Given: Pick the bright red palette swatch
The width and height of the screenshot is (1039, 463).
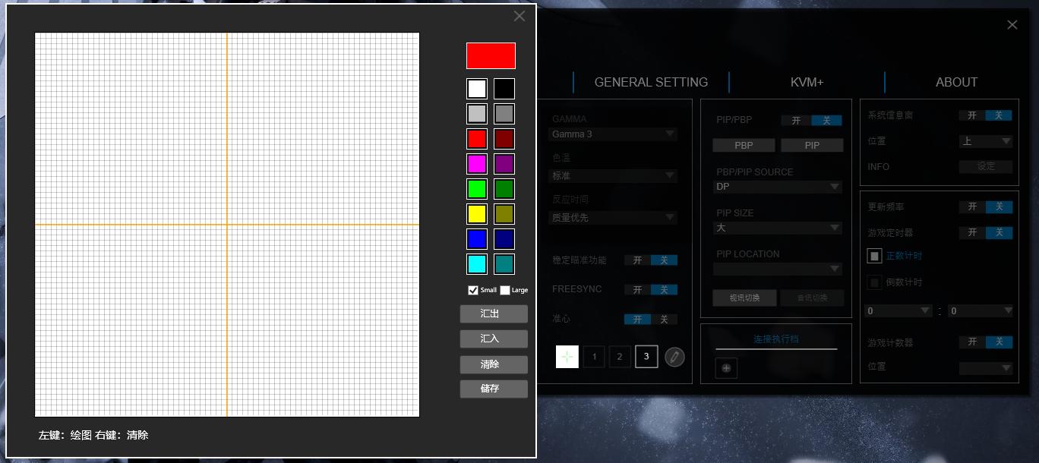Looking at the screenshot, I should (477, 139).
